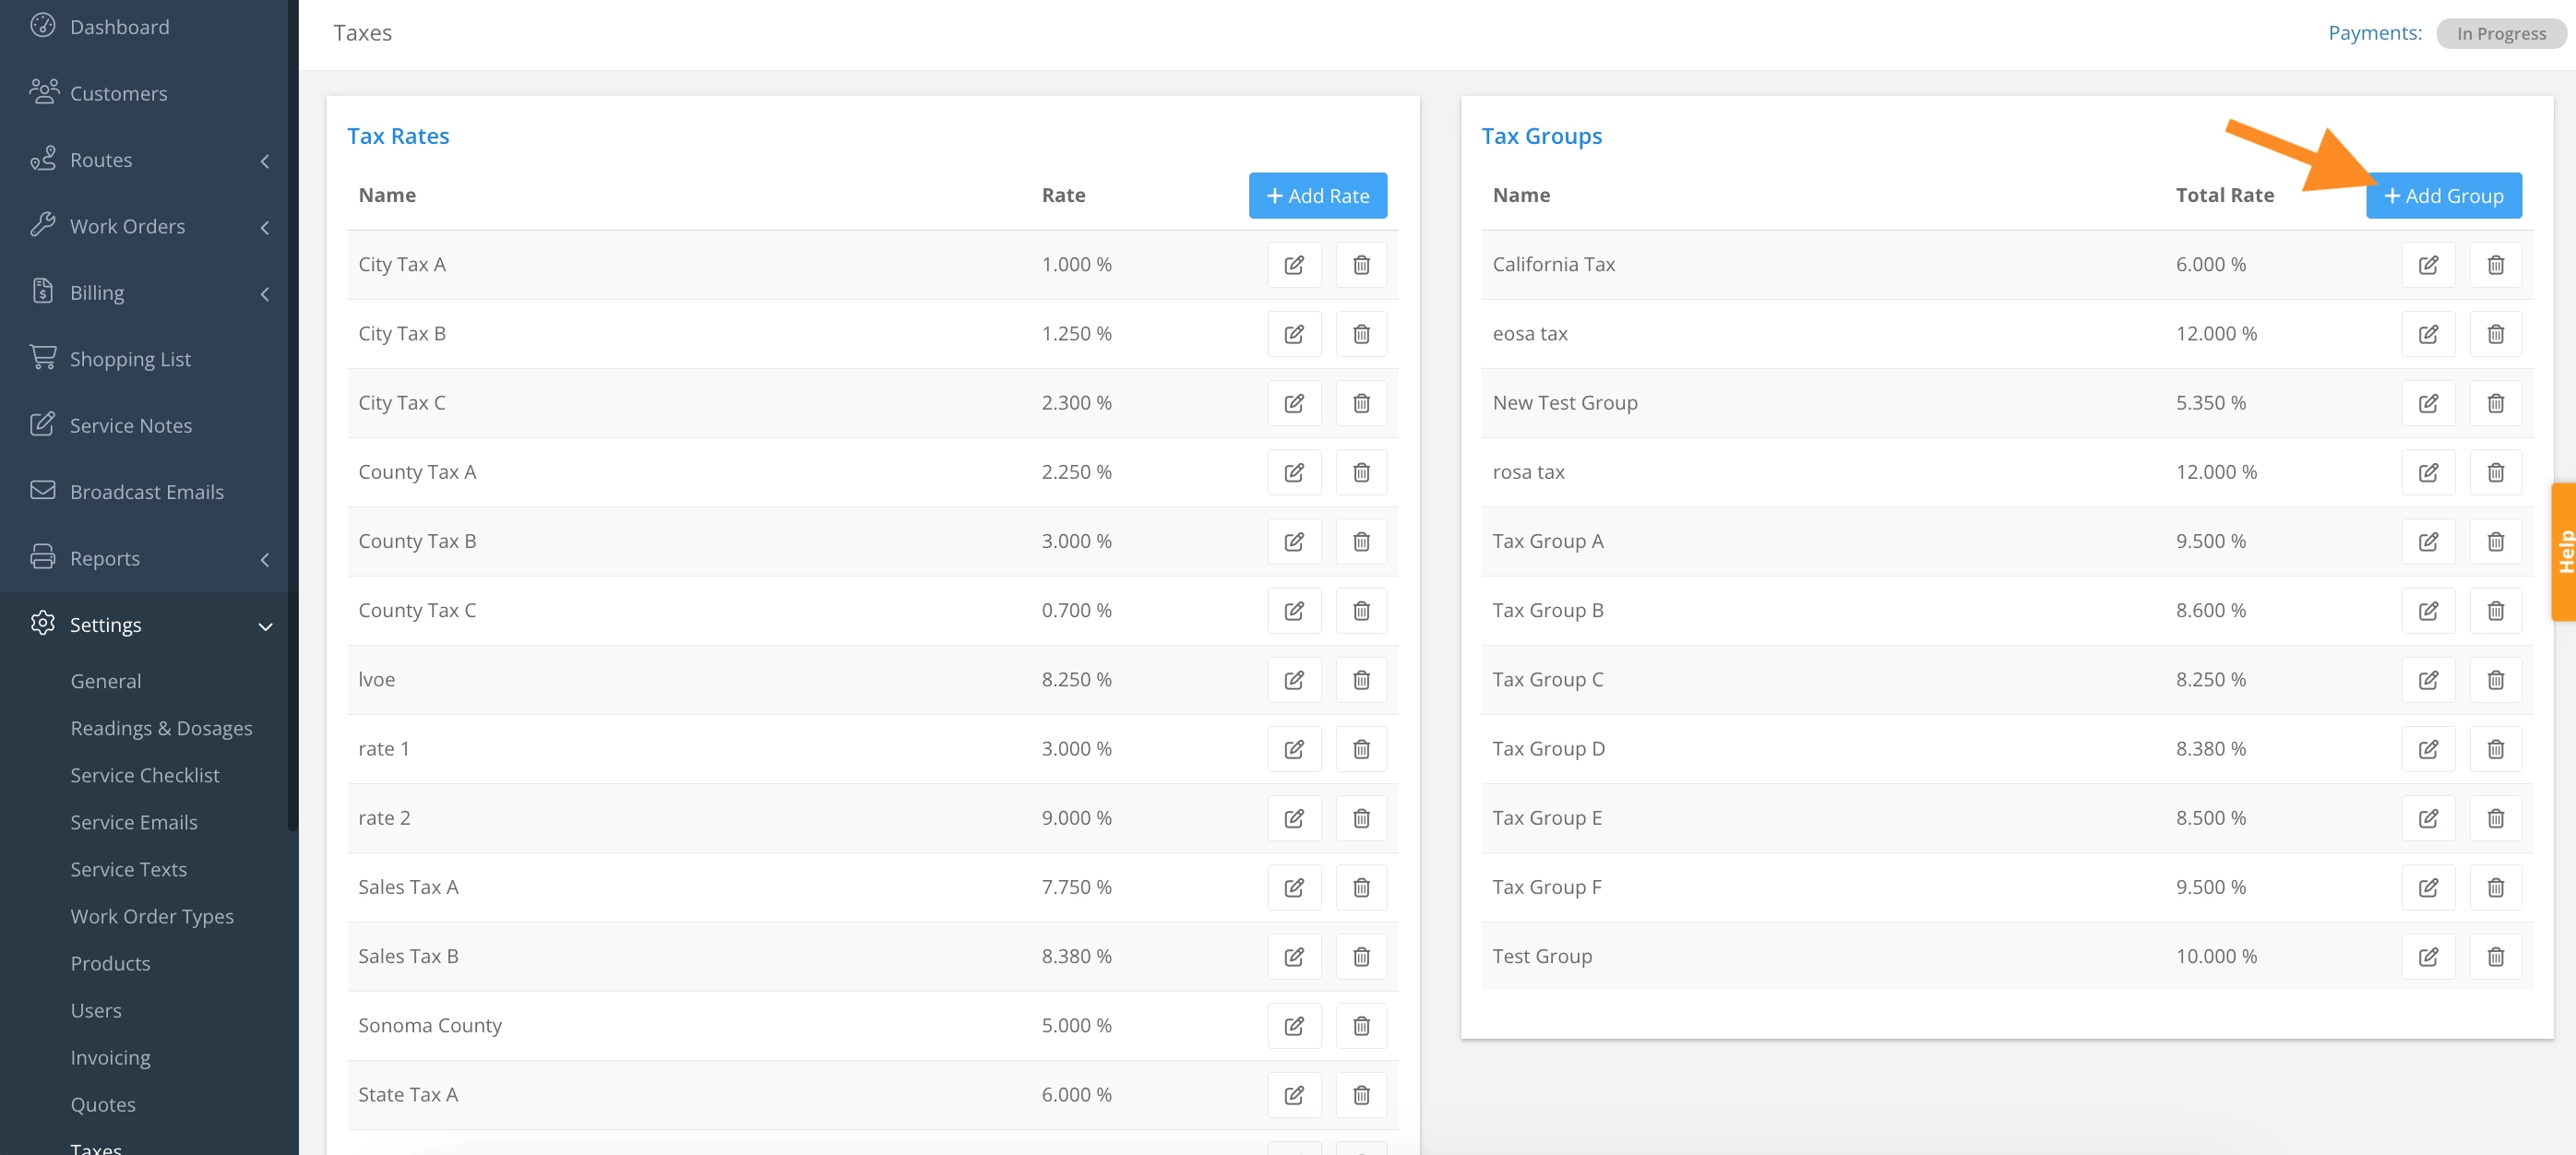Collapse the Settings menu section
Viewport: 2576px width, 1155px height.
click(x=265, y=626)
